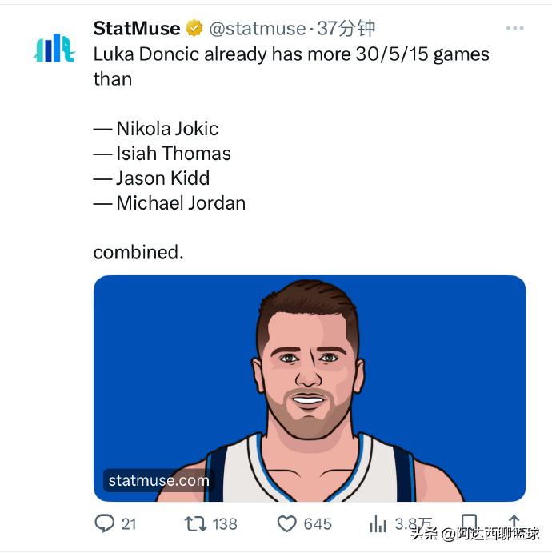552x553 pixels.
Task: Open the @statmuse handle link
Action: 258,29
